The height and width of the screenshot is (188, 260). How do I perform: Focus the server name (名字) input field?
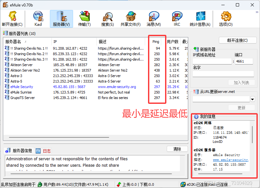[x=223, y=74]
